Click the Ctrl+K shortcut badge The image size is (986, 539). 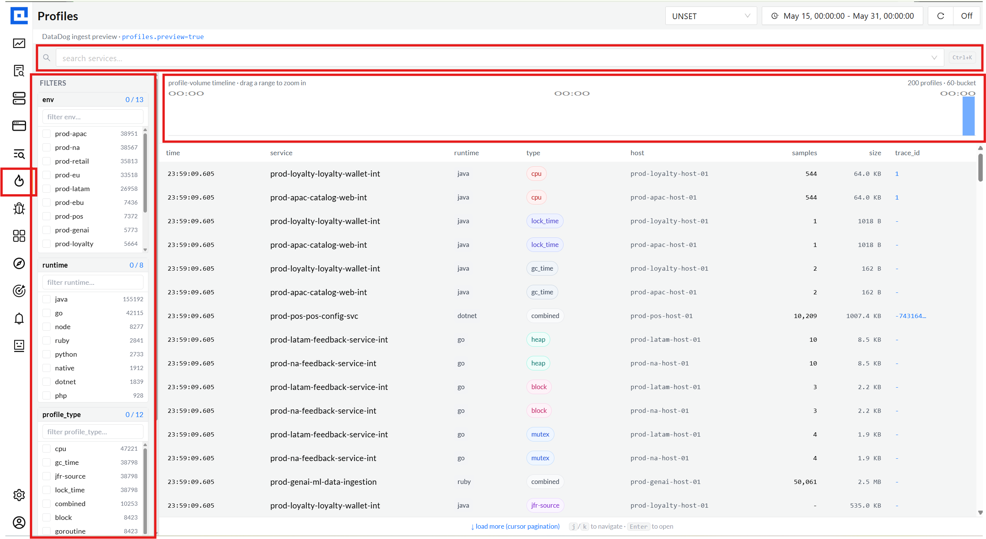tap(962, 58)
